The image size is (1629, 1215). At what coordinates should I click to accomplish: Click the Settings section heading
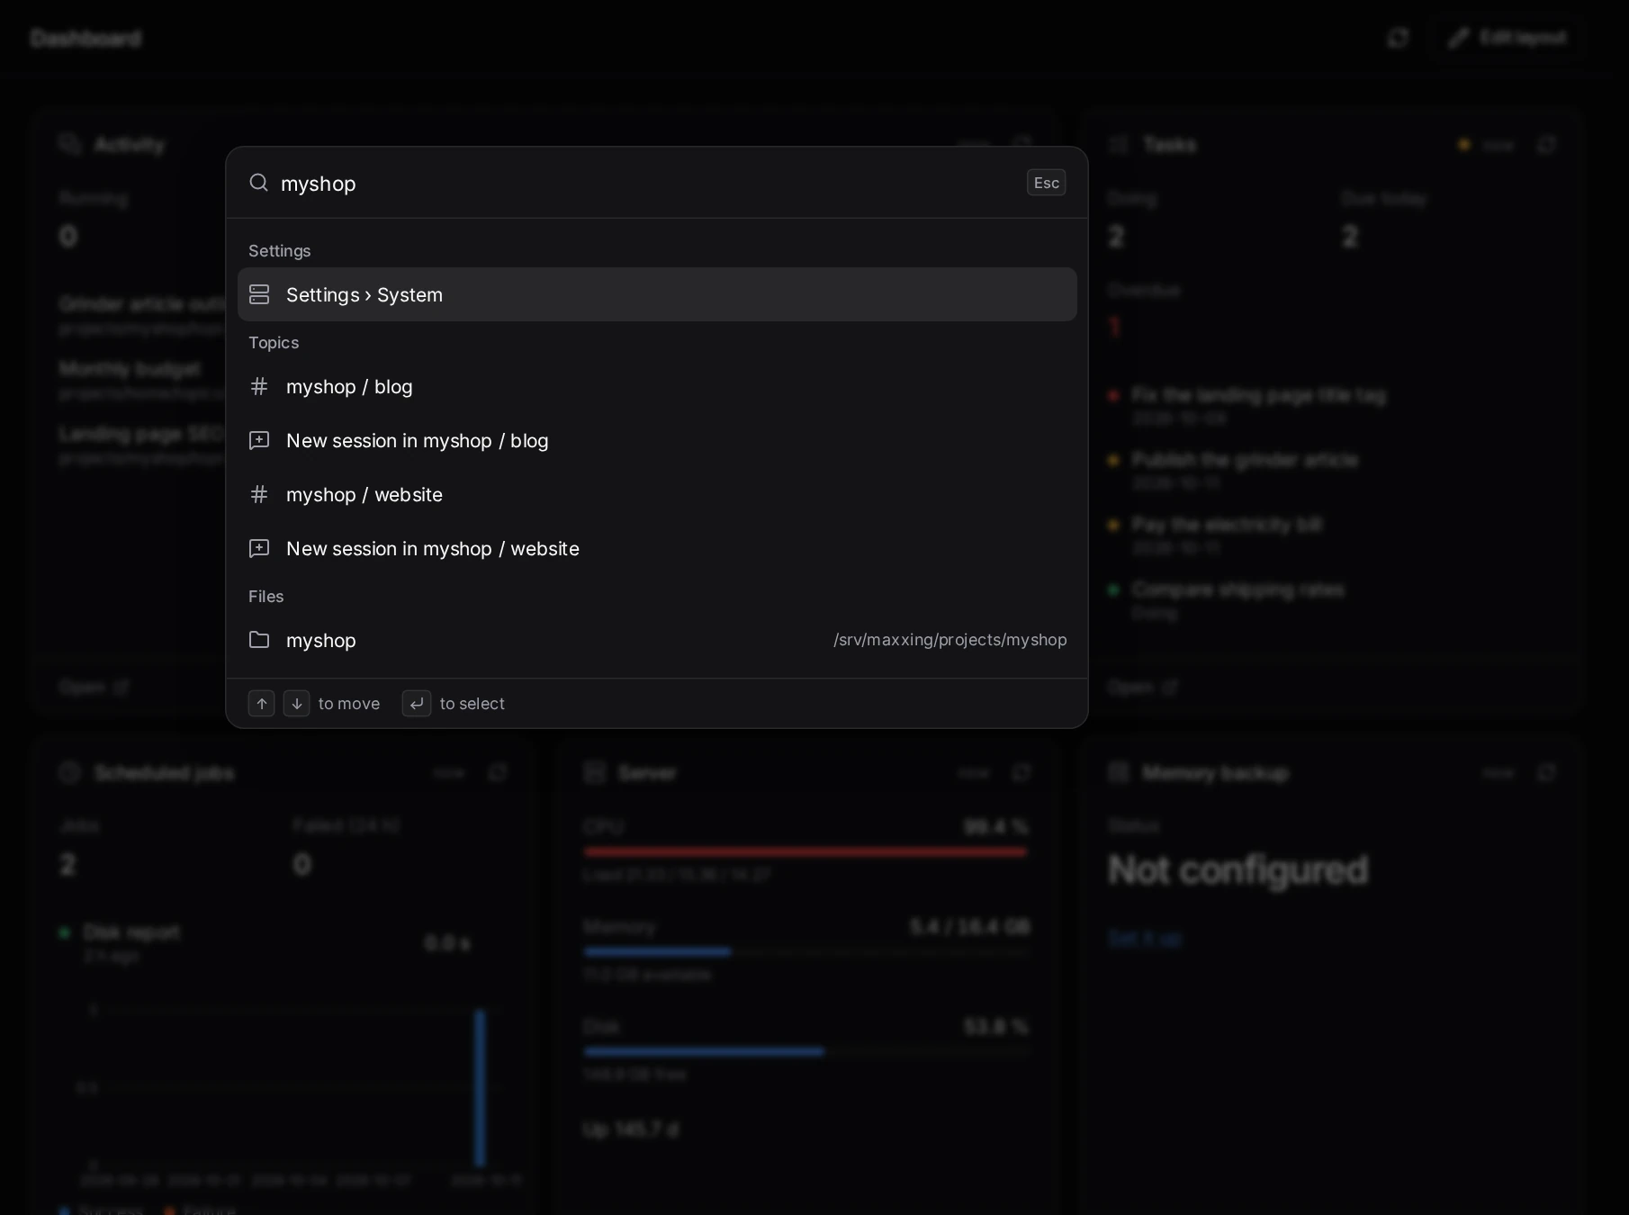tap(280, 251)
